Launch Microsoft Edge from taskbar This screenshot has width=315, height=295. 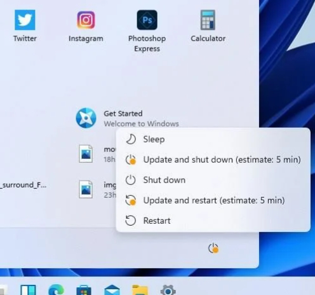[56, 290]
